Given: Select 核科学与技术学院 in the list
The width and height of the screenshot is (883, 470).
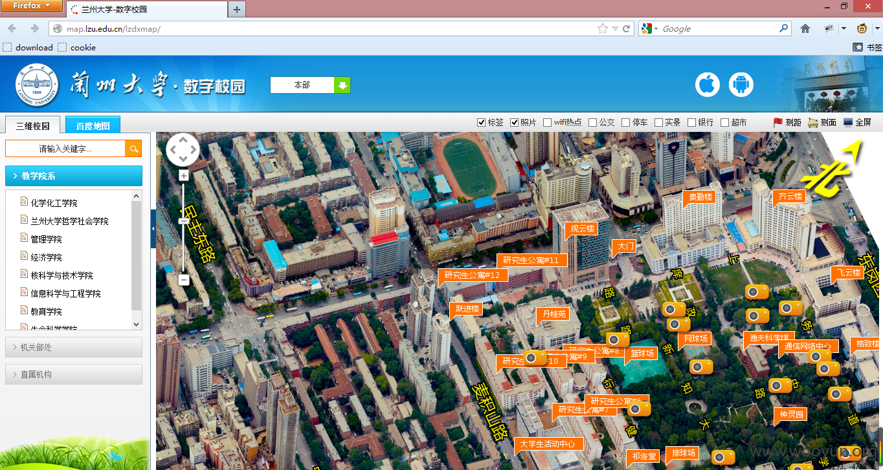Looking at the screenshot, I should click(x=61, y=275).
